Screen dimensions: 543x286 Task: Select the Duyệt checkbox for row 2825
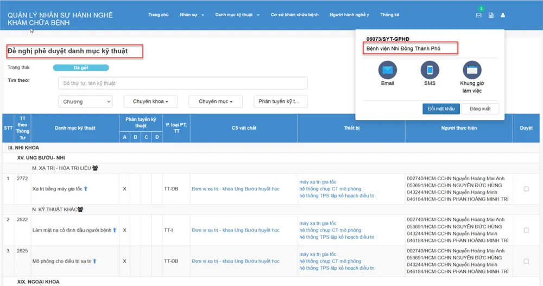[x=526, y=261]
